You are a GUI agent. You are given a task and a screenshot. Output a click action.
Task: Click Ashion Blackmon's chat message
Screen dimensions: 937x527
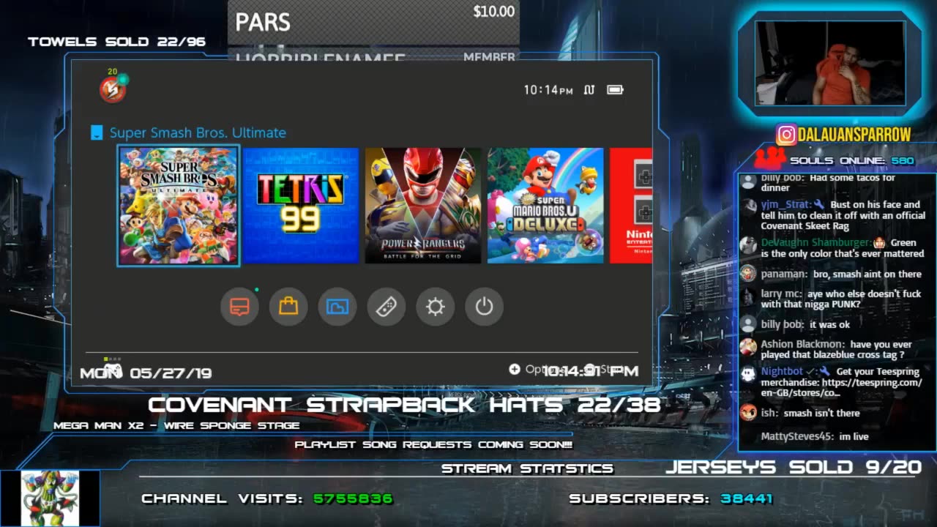point(837,349)
